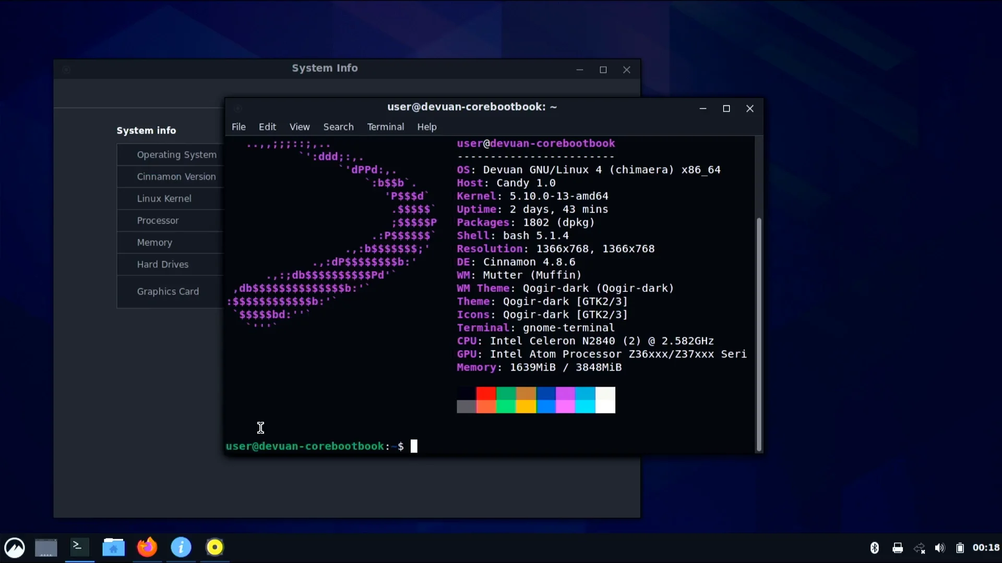This screenshot has width=1002, height=563.
Task: Open the network connection tray icon
Action: (x=919, y=548)
